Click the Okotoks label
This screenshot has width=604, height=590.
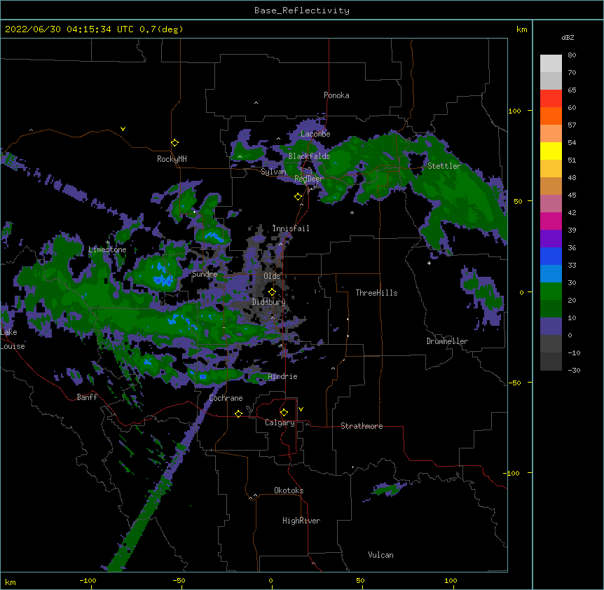pos(289,490)
